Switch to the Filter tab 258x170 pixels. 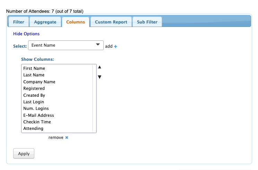(x=19, y=22)
